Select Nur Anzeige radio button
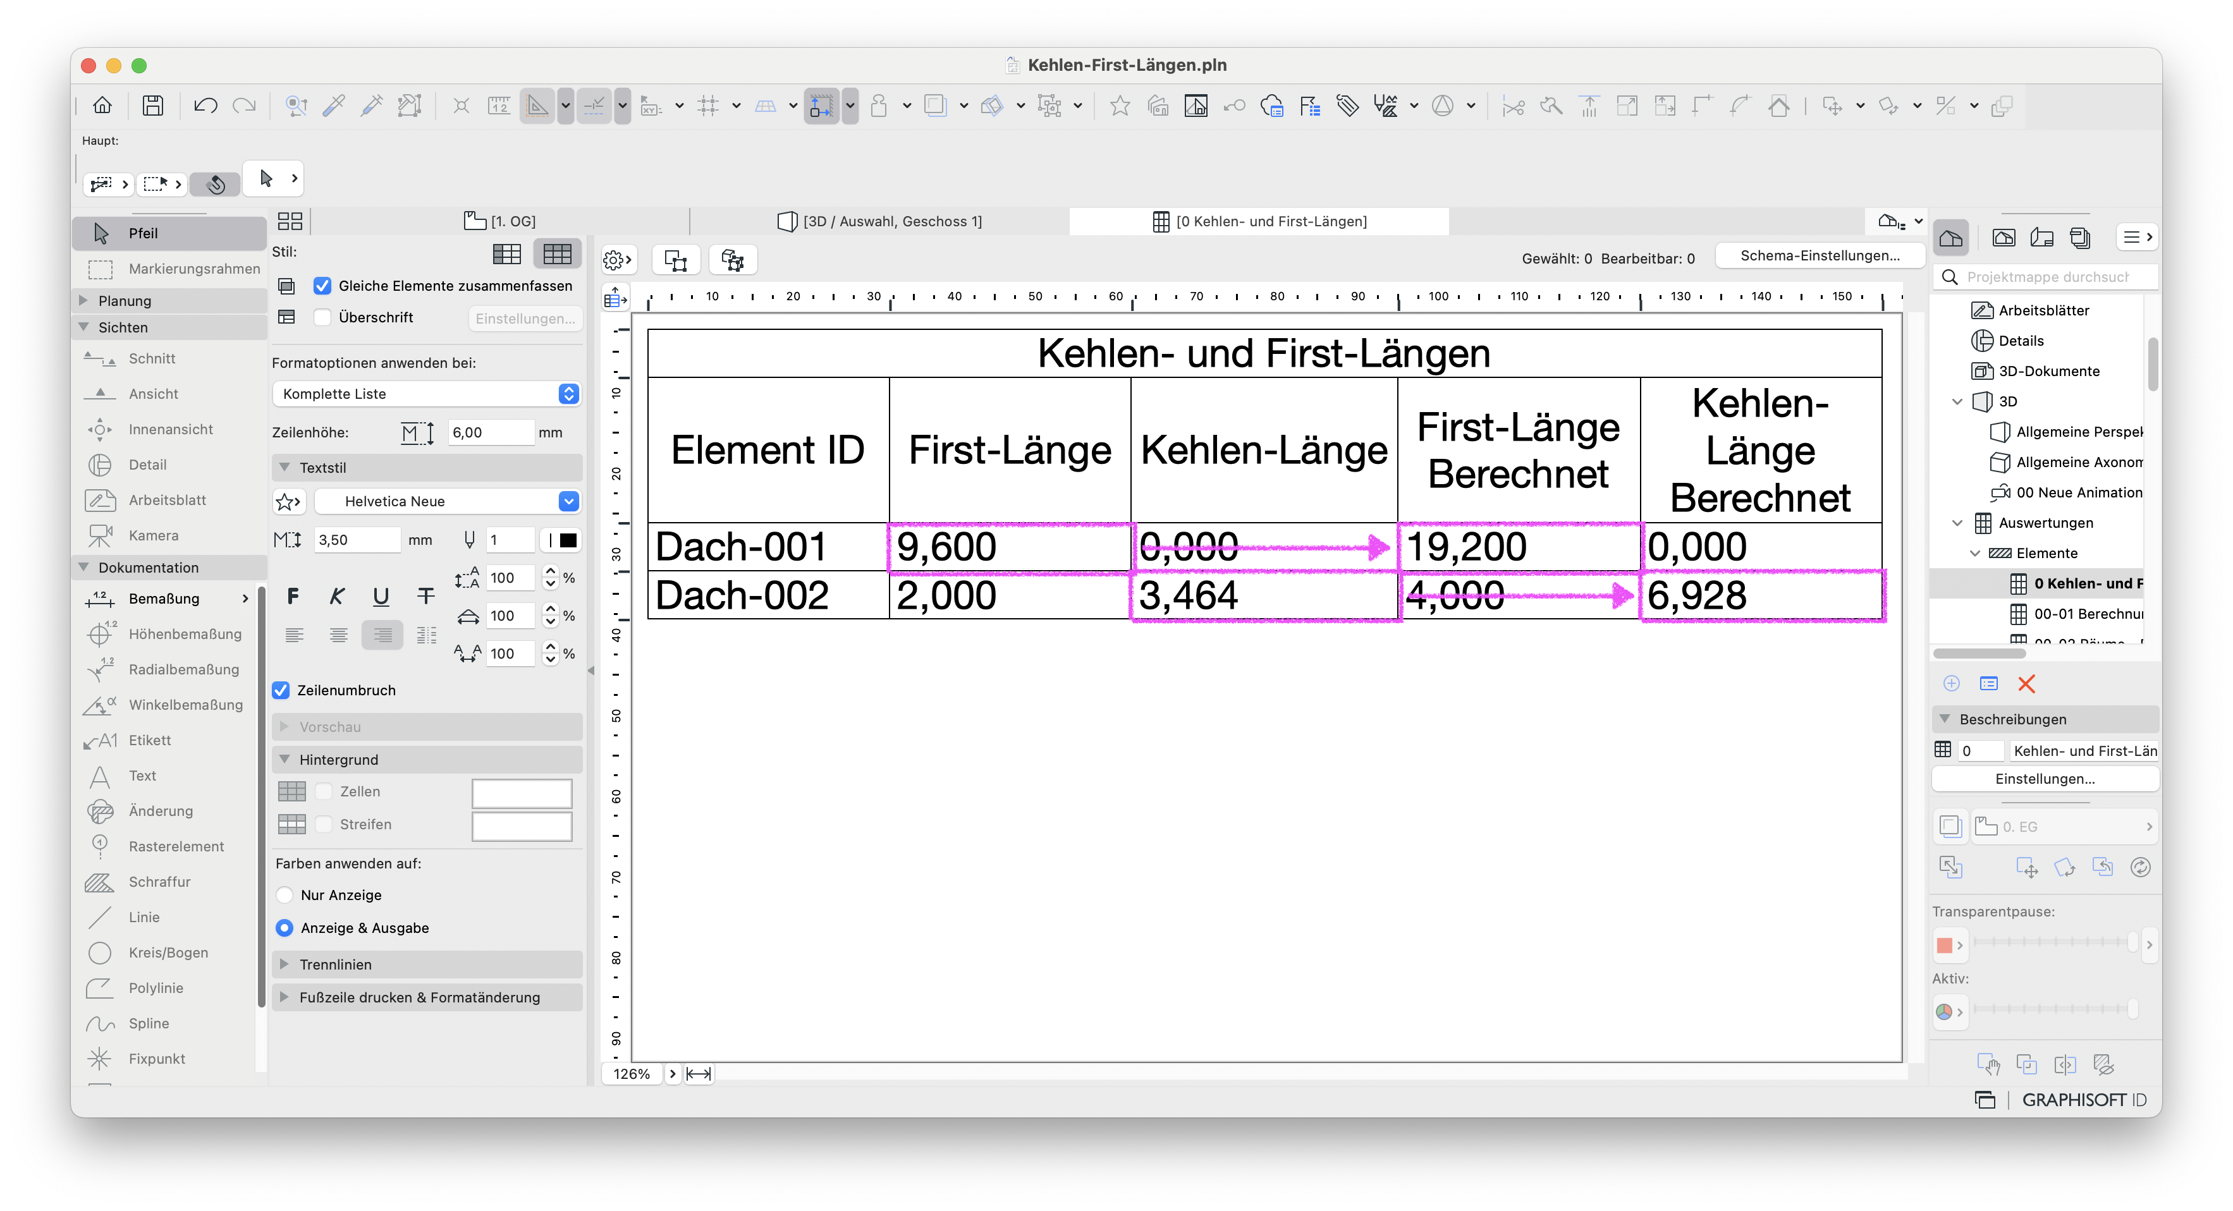The height and width of the screenshot is (1211, 2233). [284, 894]
